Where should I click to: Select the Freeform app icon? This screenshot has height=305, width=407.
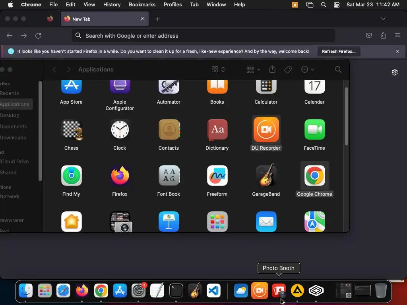[217, 176]
